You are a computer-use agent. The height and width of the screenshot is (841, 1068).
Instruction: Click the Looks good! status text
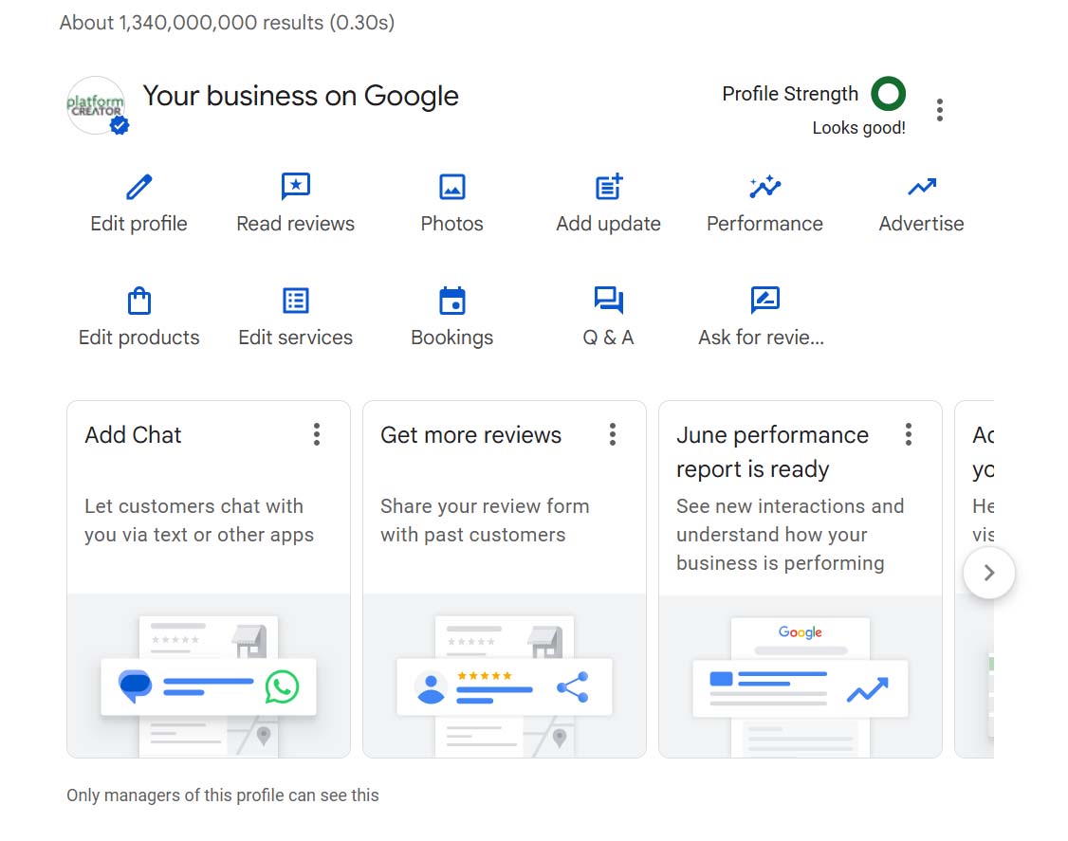[x=859, y=127]
